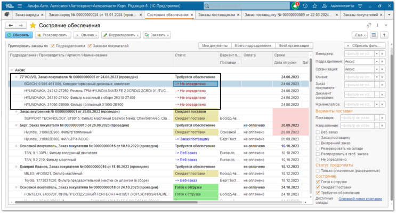The width and height of the screenshot is (396, 213).
Task: Enable the Заказ поставщику filter checkbox
Action: pyautogui.click(x=318, y=138)
